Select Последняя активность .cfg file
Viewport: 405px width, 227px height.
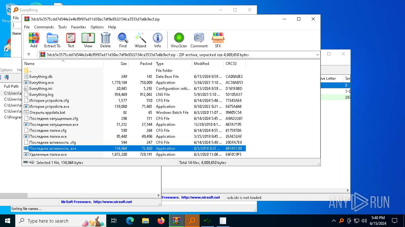[134, 143]
